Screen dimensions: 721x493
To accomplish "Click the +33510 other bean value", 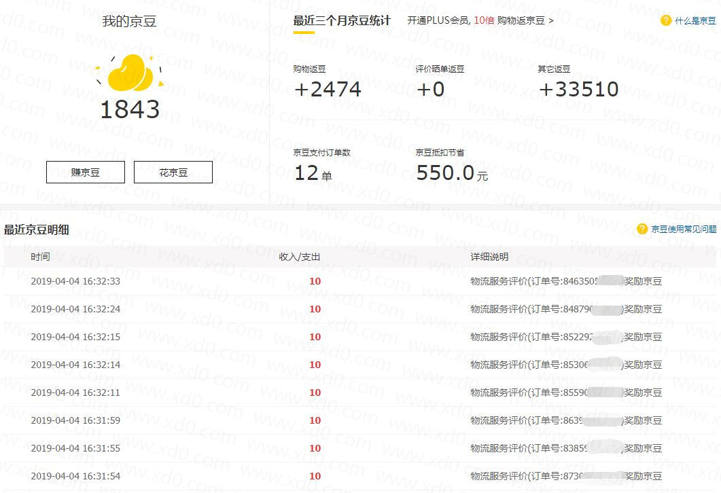I will click(578, 89).
